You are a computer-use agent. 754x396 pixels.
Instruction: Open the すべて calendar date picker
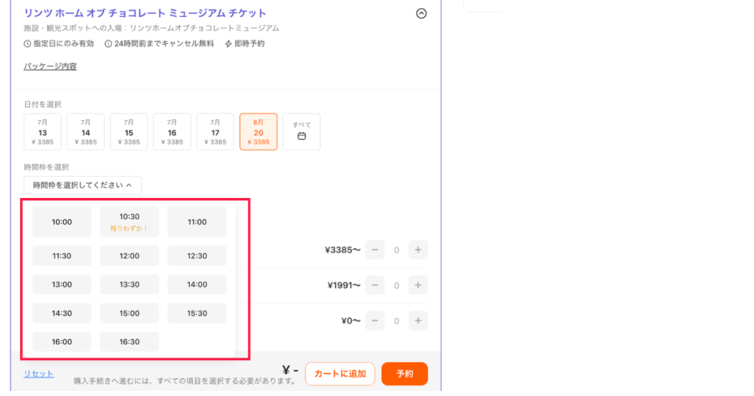coord(301,132)
